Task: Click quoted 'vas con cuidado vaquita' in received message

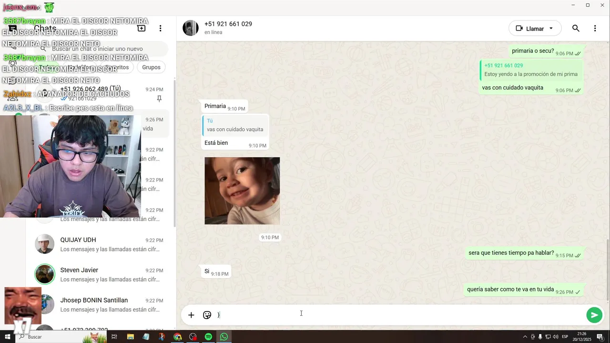Action: tap(235, 125)
